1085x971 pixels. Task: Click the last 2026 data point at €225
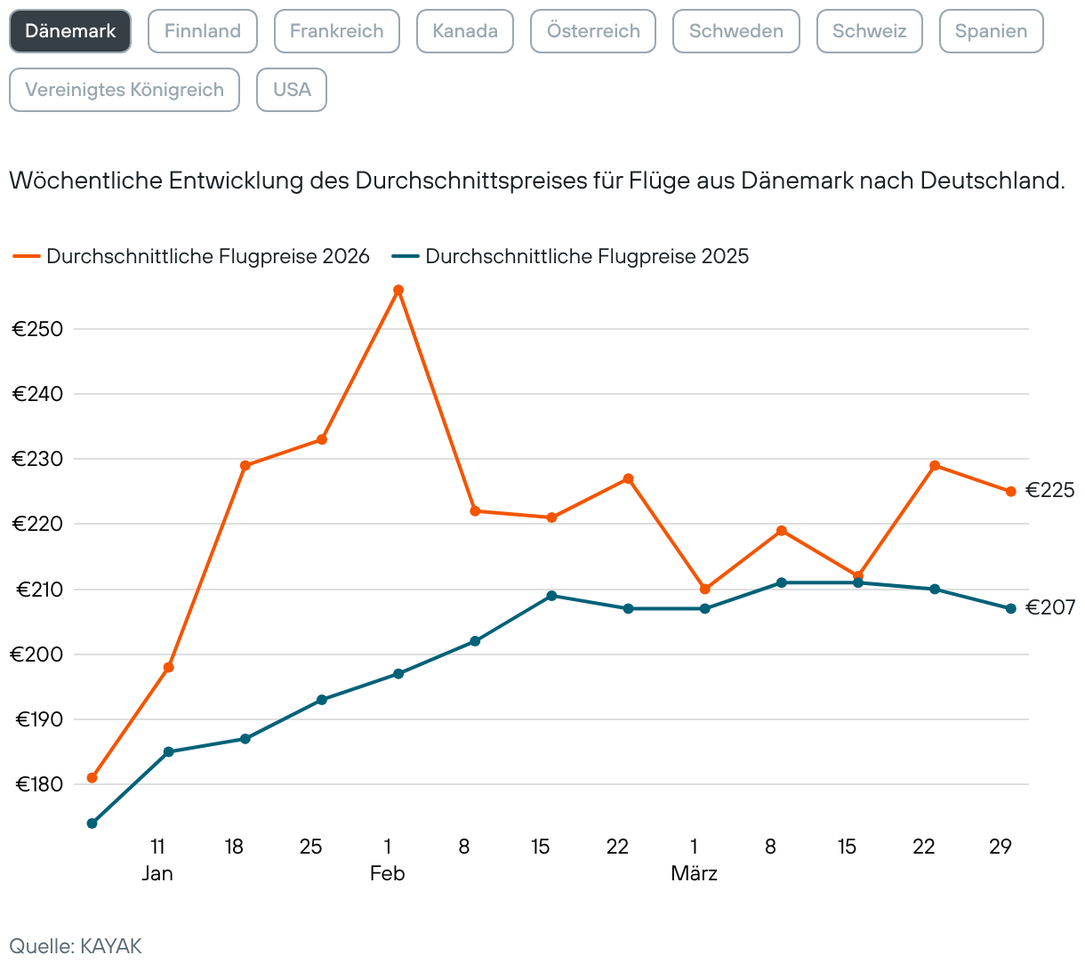[1011, 492]
